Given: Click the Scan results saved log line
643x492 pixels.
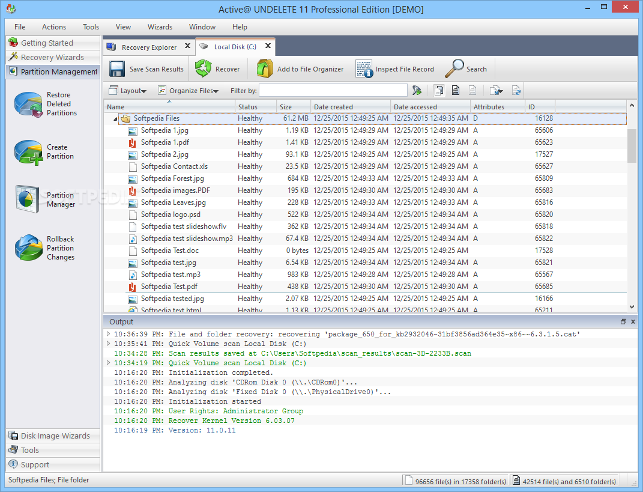Looking at the screenshot, I should (292, 353).
